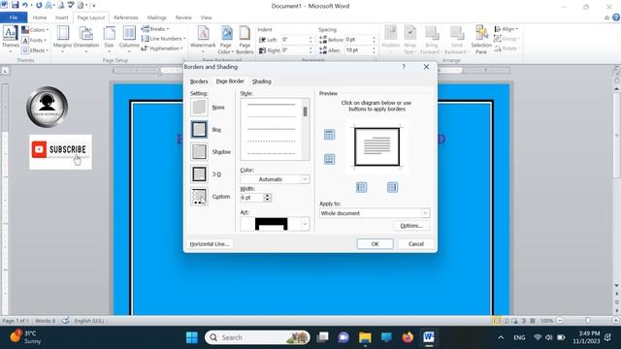Click the Horizontal Line button

(210, 243)
